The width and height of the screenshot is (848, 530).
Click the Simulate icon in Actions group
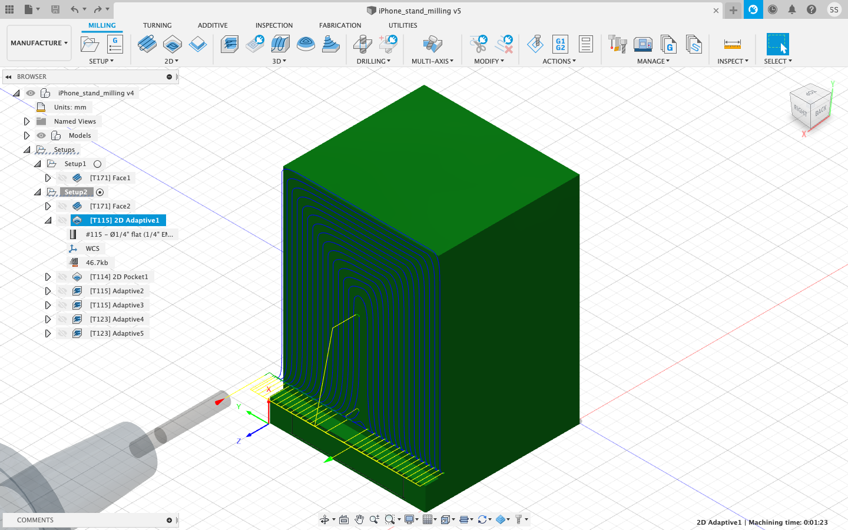click(x=535, y=44)
